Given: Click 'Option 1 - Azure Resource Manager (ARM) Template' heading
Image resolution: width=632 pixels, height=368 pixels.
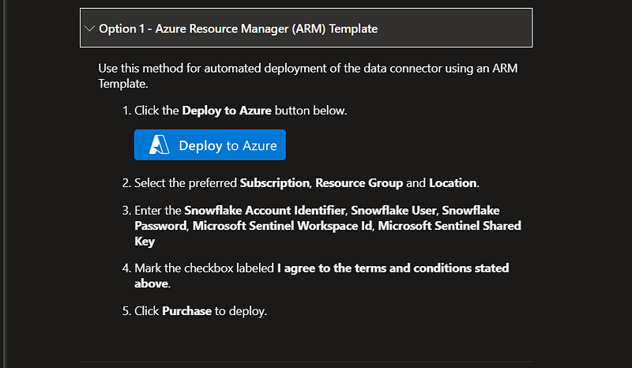Looking at the screenshot, I should 239,28.
